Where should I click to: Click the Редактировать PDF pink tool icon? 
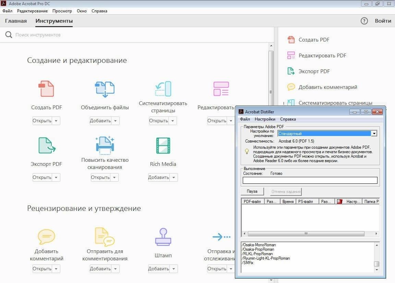(x=221, y=89)
